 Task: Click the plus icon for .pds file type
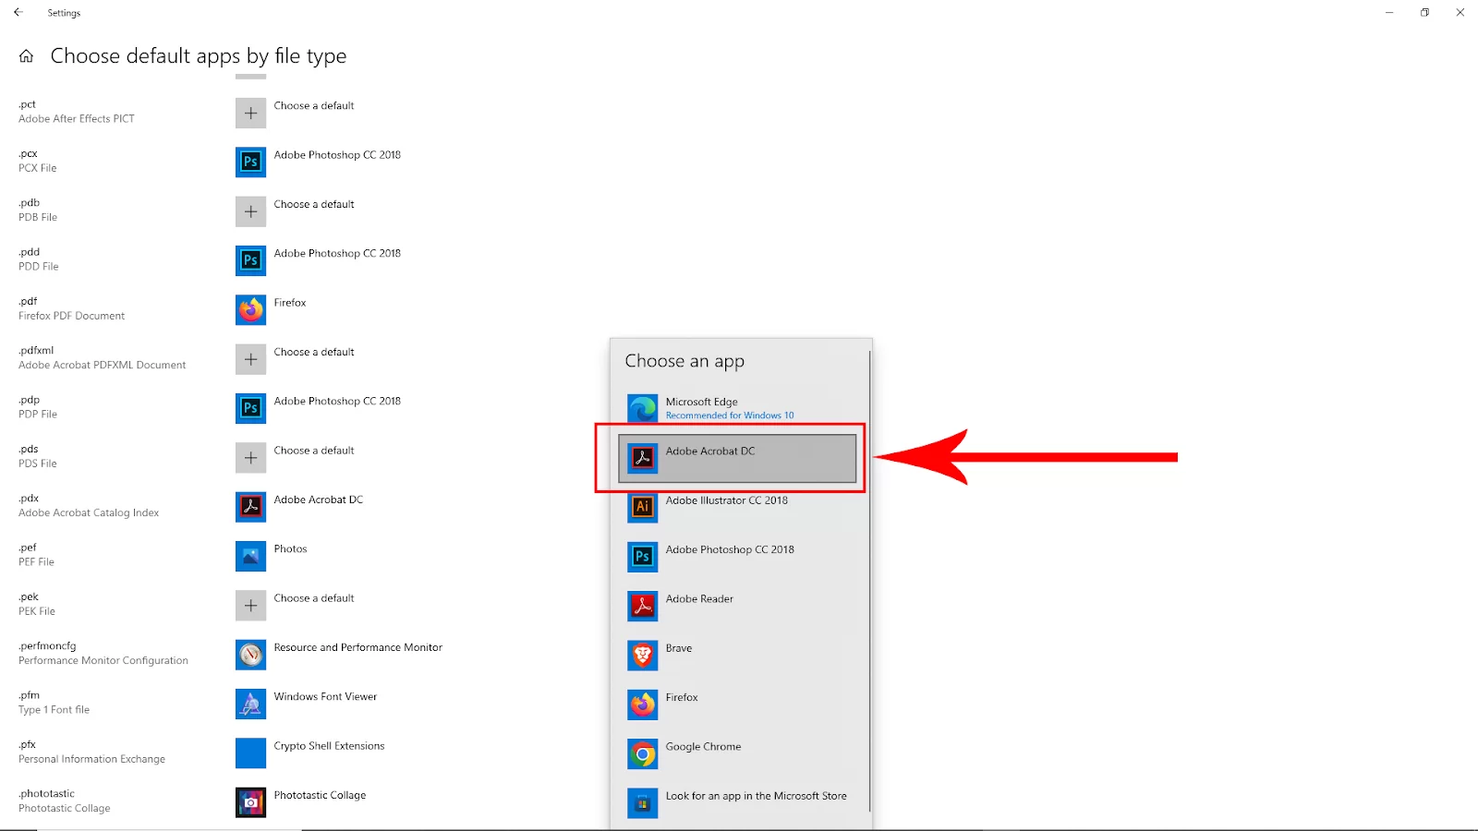coord(250,457)
